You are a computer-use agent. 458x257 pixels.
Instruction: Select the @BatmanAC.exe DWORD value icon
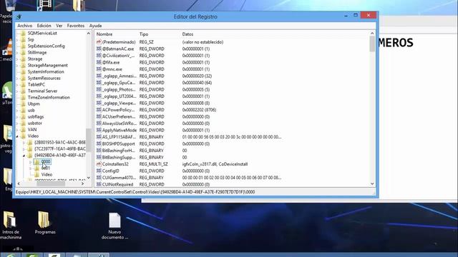point(99,49)
